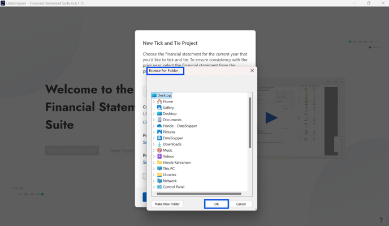
Task: Click Make New Folder button
Action: click(x=167, y=204)
